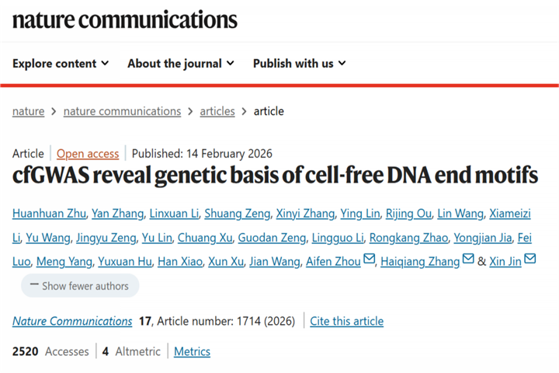Click the article title heading
Screen dimensions: 559x373
[275, 176]
